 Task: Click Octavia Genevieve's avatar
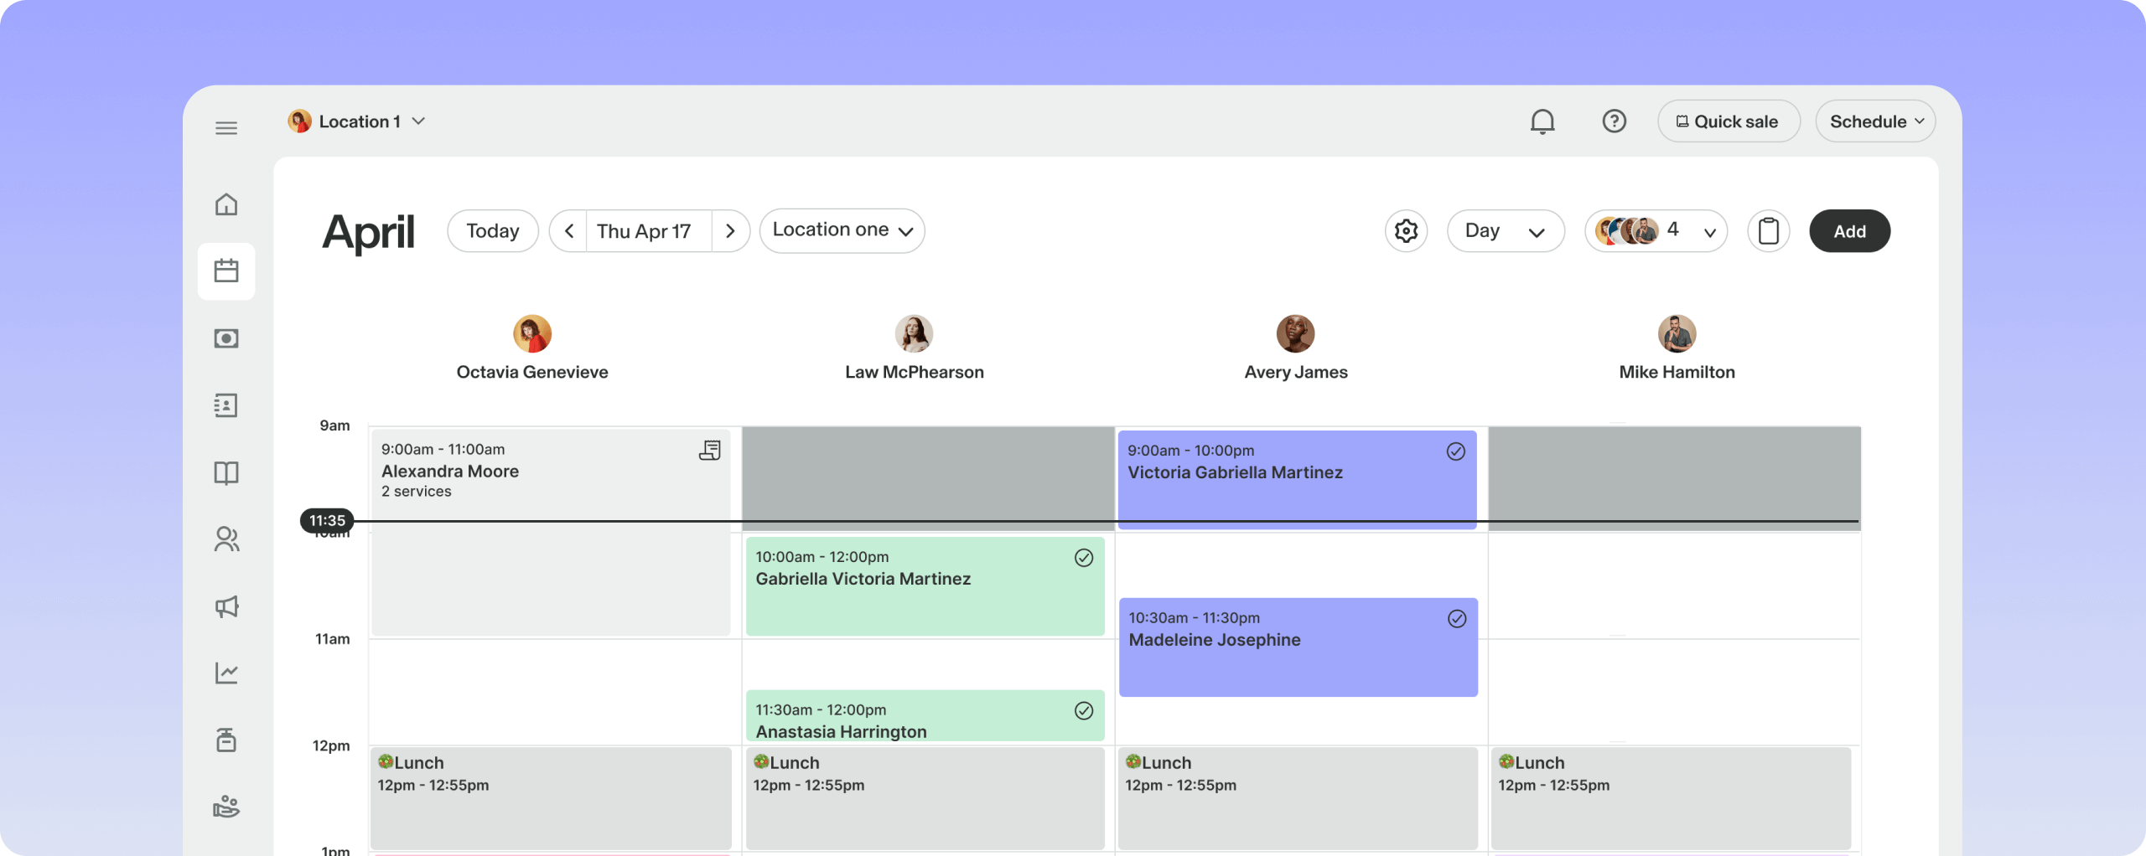pyautogui.click(x=532, y=333)
